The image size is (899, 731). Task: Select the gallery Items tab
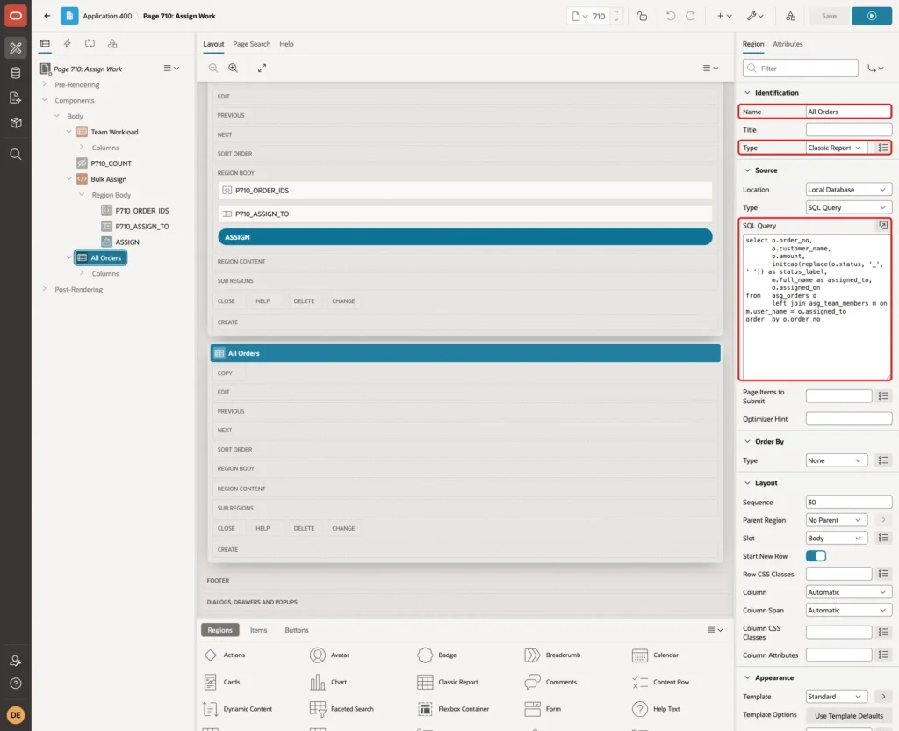tap(259, 630)
